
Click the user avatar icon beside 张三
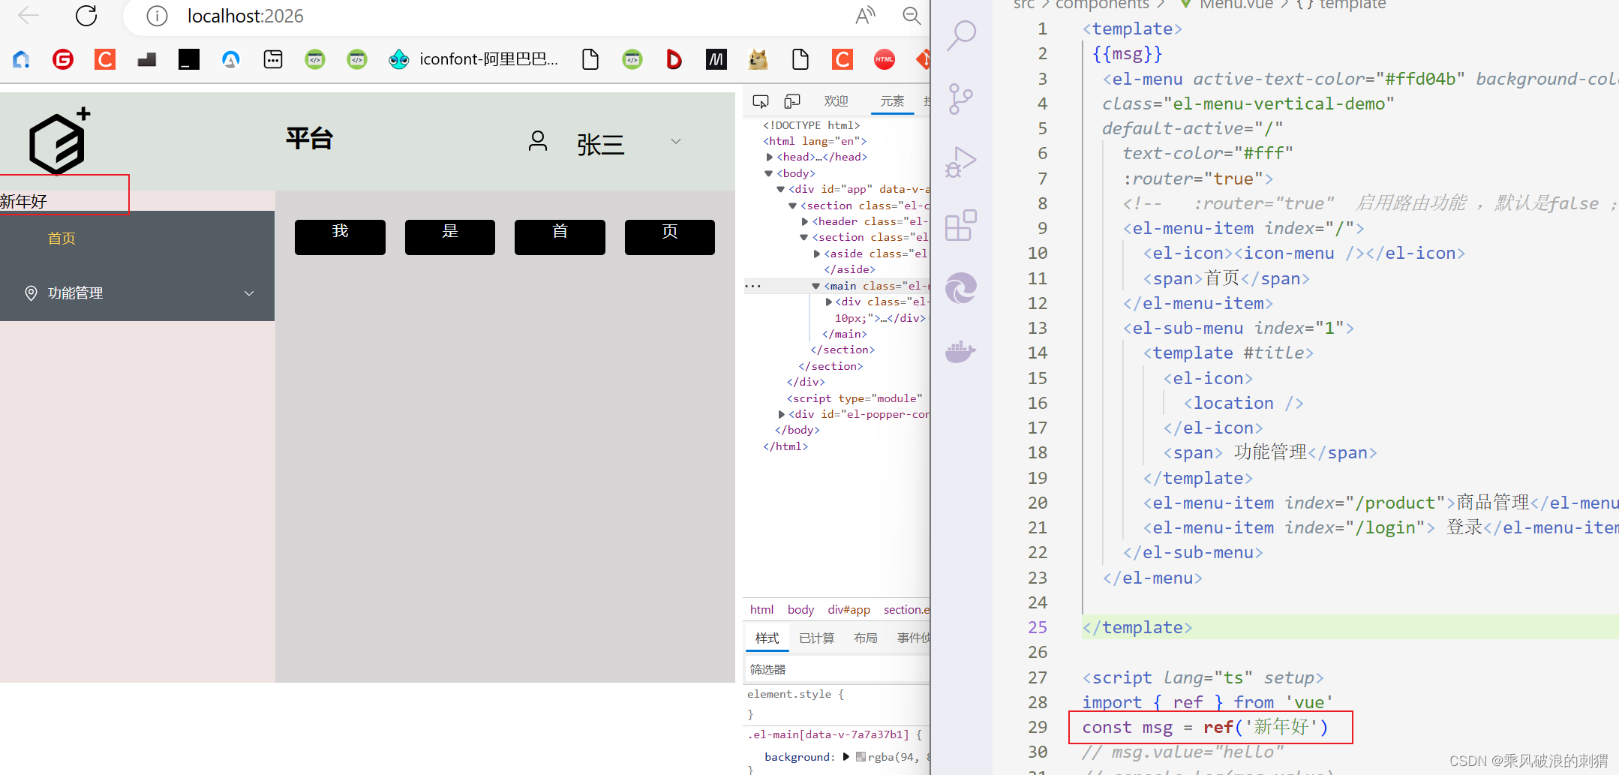pyautogui.click(x=538, y=141)
